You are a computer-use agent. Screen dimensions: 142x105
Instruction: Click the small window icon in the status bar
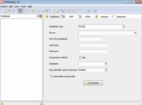click(x=41, y=104)
